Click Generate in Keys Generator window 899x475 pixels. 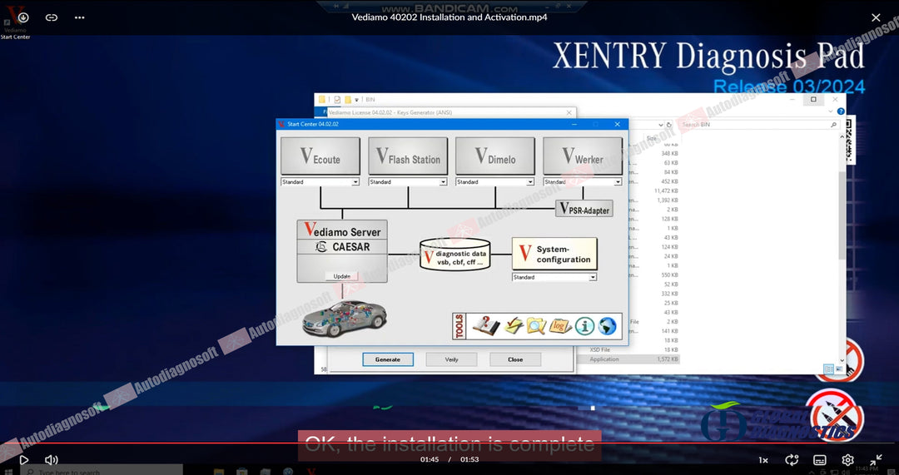click(388, 359)
